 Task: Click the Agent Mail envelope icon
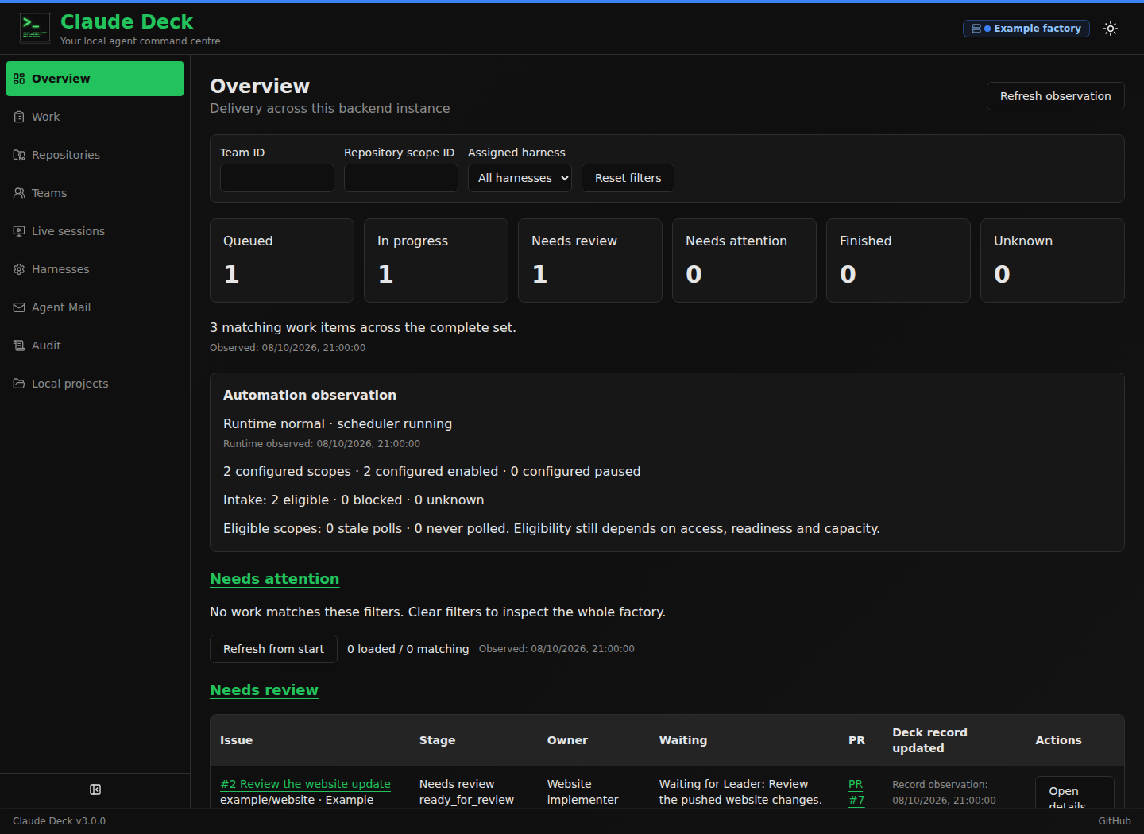click(x=19, y=307)
